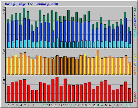Click the red KBytes bar for day 13
Screen dimensions: 138x108
click(x=57, y=89)
